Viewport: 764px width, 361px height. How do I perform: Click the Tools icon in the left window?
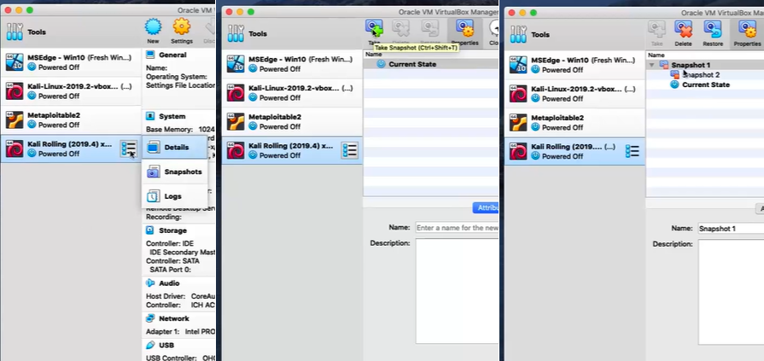click(x=15, y=32)
